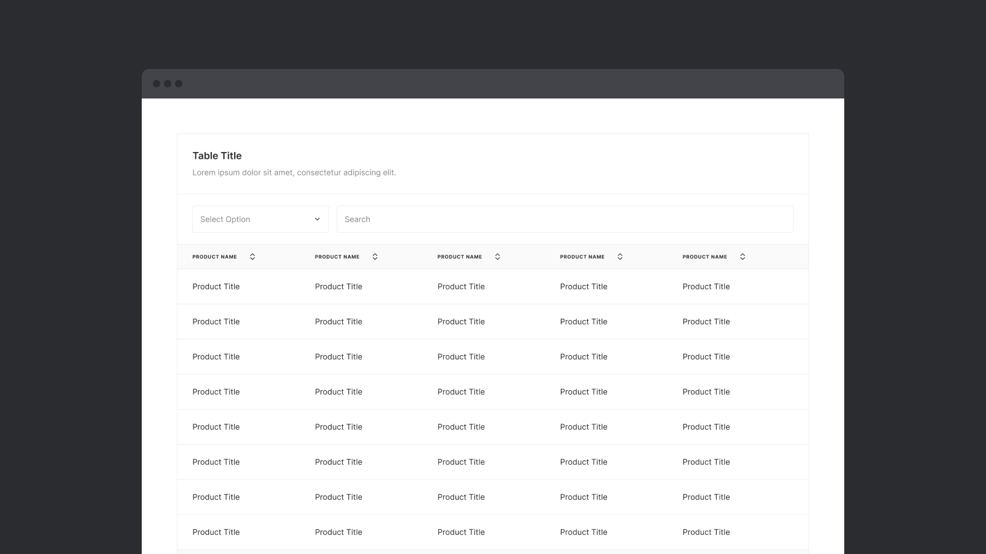Focus the Search input field
The height and width of the screenshot is (554, 986).
(x=564, y=219)
